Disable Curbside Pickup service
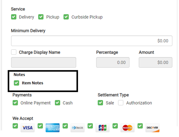Viewport: 179px width, 137px height. 66,17
